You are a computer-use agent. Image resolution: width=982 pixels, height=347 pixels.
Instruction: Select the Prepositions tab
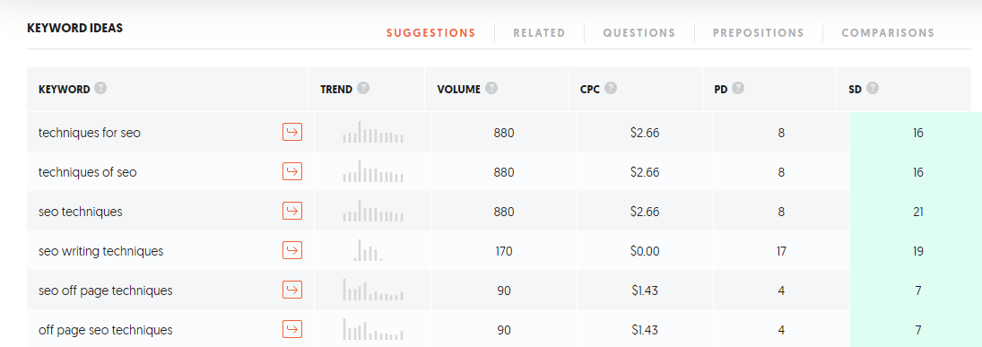(759, 33)
